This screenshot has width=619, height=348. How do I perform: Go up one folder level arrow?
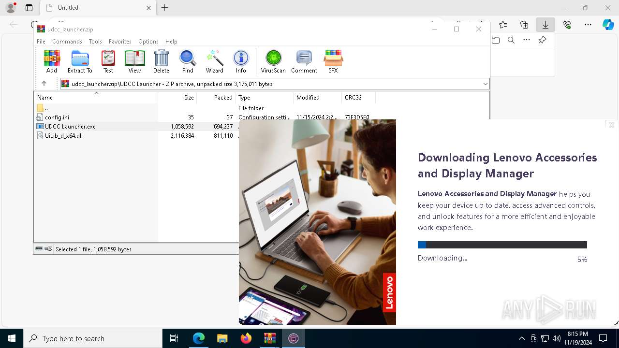click(44, 84)
